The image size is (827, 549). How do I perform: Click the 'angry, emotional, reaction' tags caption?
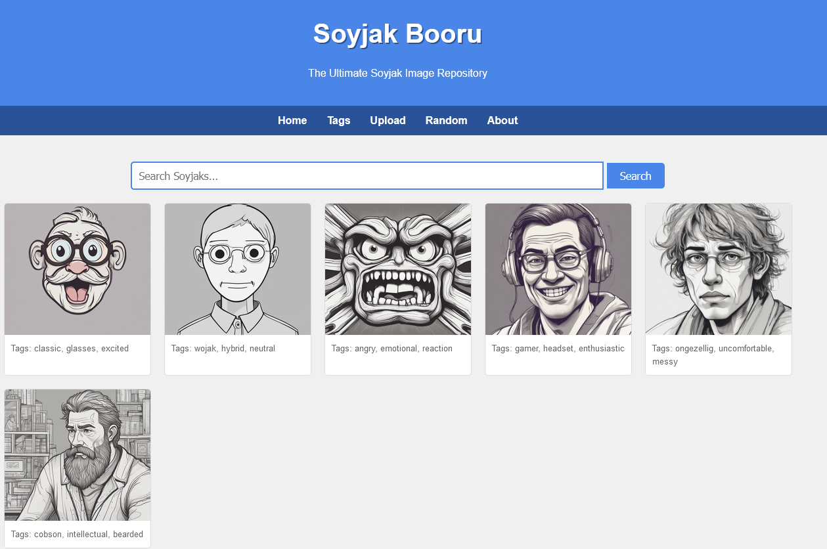tap(392, 349)
